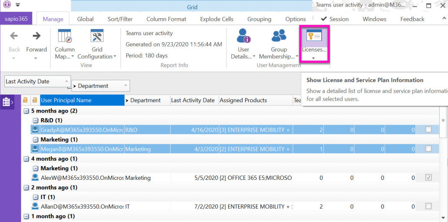448x222 pixels.
Task: Select the AlexW@M365x393550 user cell
Action: pyautogui.click(x=82, y=178)
